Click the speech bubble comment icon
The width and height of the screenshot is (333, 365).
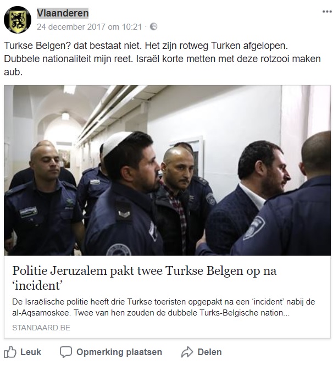point(65,352)
